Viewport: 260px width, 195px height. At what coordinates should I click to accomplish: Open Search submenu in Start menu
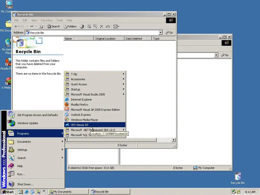(35, 158)
